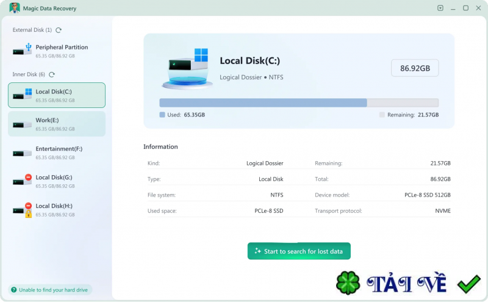
Task: Click the 'Local Disk(C:)' heading text
Action: point(250,61)
